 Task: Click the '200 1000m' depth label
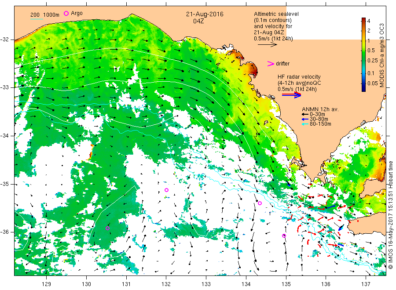[x=45, y=14]
